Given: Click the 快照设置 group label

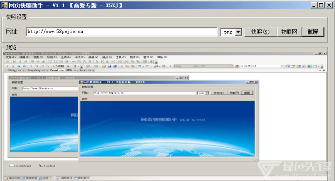Looking at the screenshot, I should pos(16,17).
